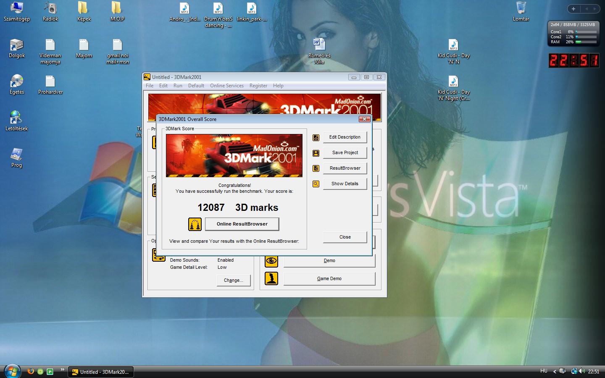The height and width of the screenshot is (378, 605).
Task: Select the linkin_park MP3 file
Action: 252,12
